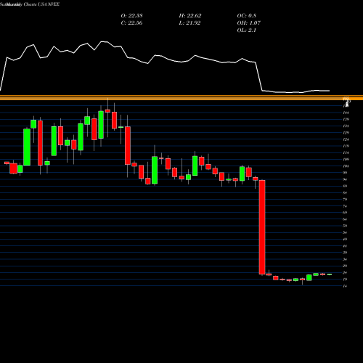Click the low price value L: 21.92
363x363 pixels.
190,23
